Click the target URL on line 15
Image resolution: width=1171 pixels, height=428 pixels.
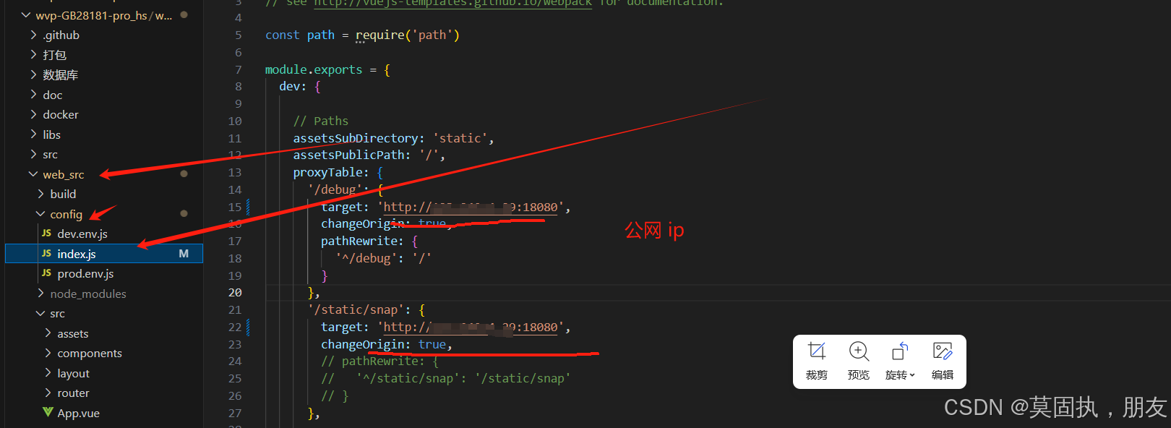471,207
